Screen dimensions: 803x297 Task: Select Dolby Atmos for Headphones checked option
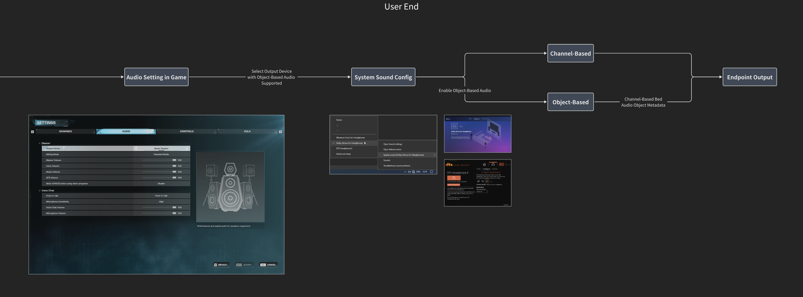350,143
